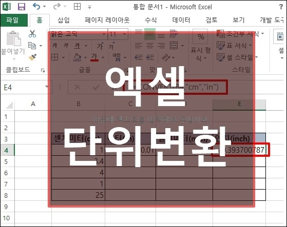This screenshot has height=227, width=287.
Task: Click the 붙여넣기 paste clipboard icon
Action: point(14,38)
